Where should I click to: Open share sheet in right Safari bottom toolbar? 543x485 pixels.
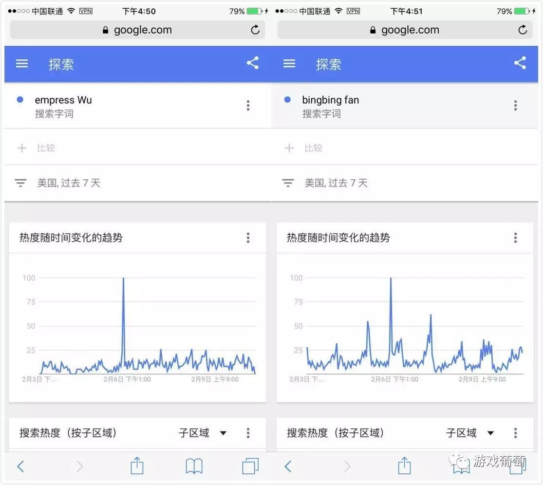[x=404, y=466]
